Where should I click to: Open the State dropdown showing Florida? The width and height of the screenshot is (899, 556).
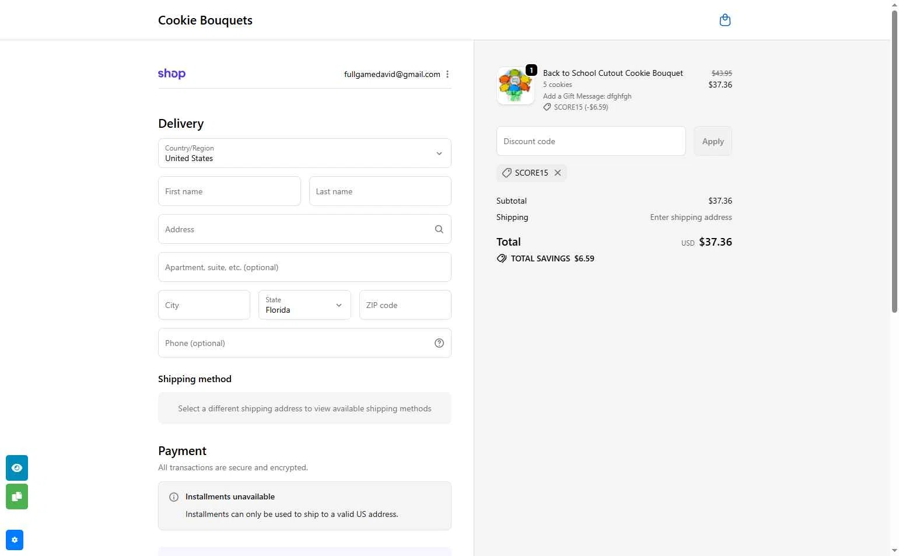(x=305, y=305)
